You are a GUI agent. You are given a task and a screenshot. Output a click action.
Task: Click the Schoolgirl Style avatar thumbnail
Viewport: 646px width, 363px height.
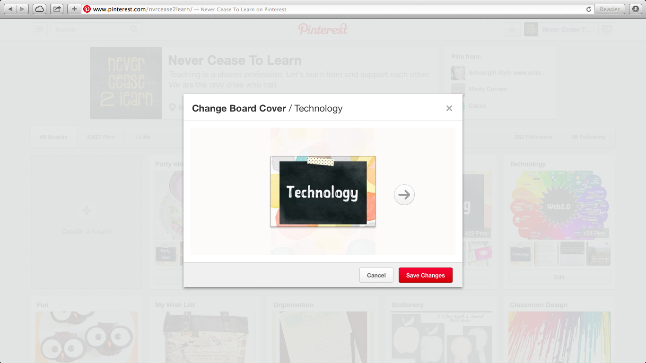click(x=458, y=73)
